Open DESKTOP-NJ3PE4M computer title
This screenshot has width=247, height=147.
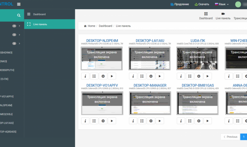(x=102, y=41)
